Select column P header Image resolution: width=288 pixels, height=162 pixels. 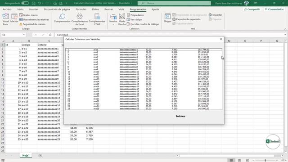point(261,41)
